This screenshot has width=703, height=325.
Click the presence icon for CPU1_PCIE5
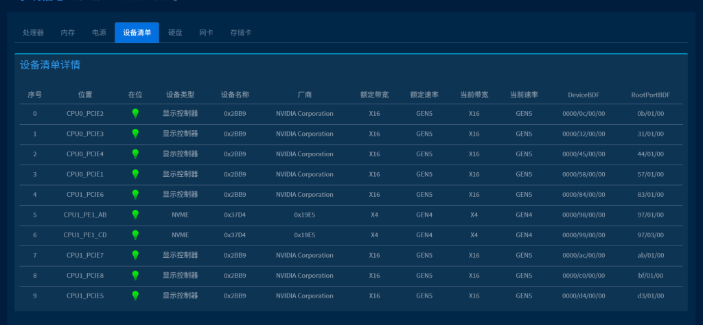[135, 296]
